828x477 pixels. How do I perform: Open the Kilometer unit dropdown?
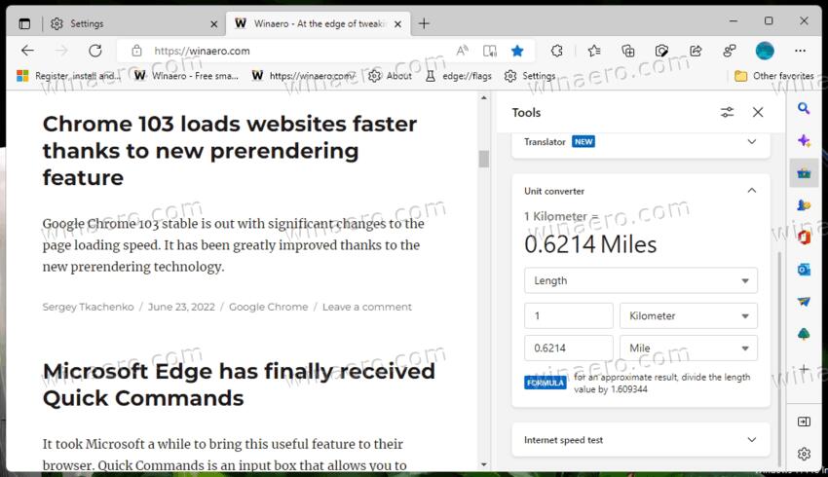point(689,316)
